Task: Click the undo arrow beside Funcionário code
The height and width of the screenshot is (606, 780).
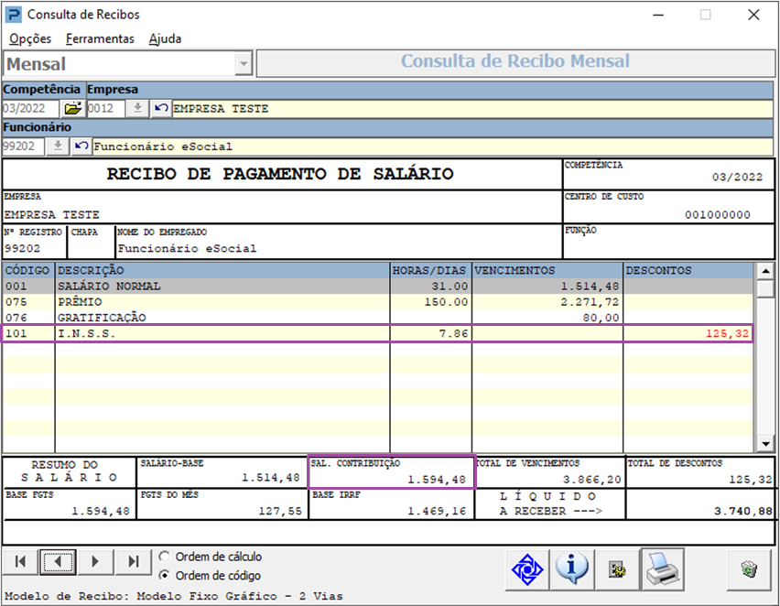Action: click(81, 146)
